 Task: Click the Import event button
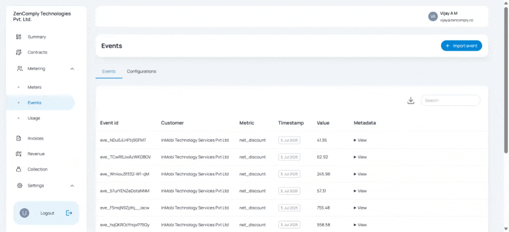(461, 46)
